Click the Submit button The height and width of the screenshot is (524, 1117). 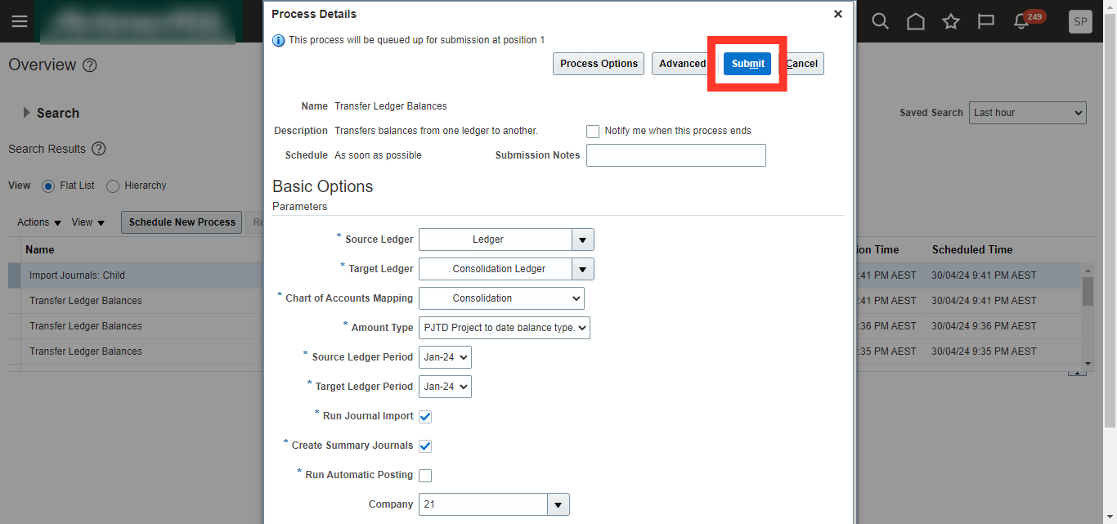pos(747,64)
